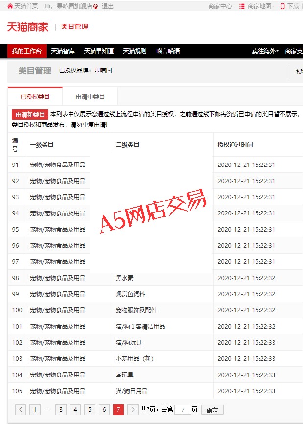
Task: Click the 确定 button in pagination
Action: 212,410
